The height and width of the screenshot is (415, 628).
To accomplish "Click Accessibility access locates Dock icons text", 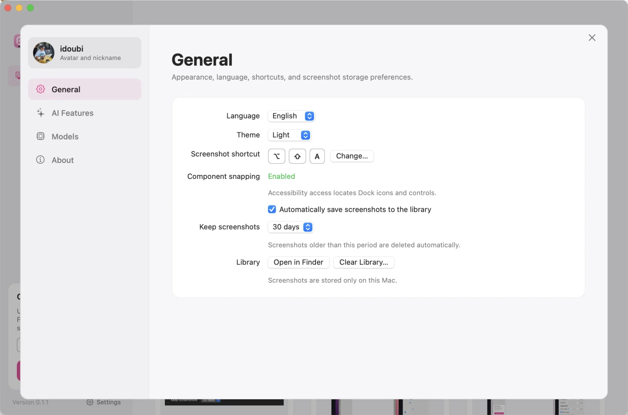I will coord(352,193).
